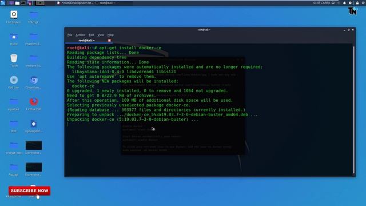Click the 'Use apt autoremove to remove them' line
Image resolution: width=366 pixels, height=206 pixels.
point(112,76)
